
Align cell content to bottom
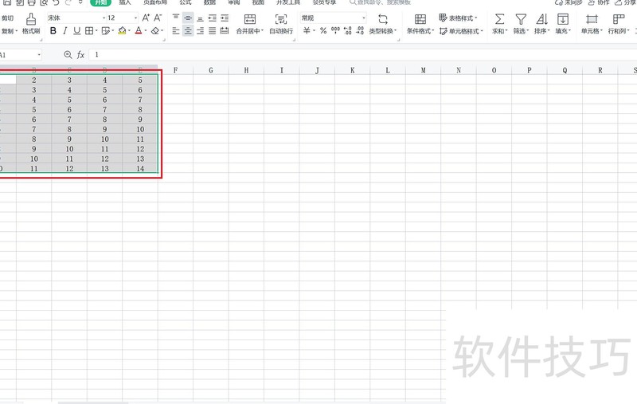(x=200, y=18)
